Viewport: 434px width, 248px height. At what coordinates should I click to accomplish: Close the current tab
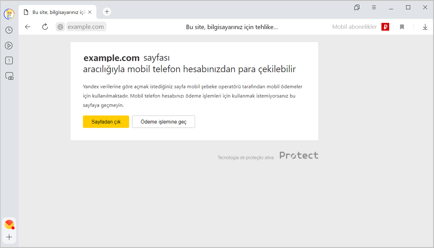tap(90, 12)
